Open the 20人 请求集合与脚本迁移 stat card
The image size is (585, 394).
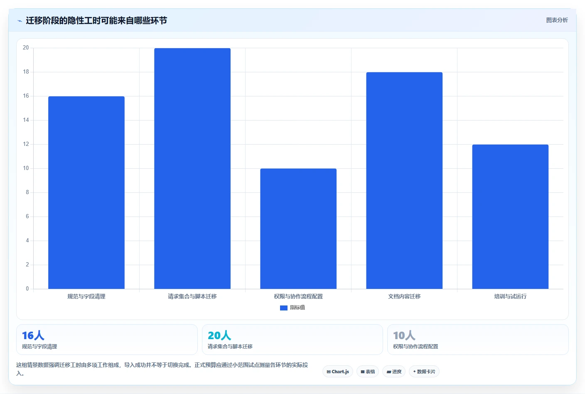click(292, 340)
